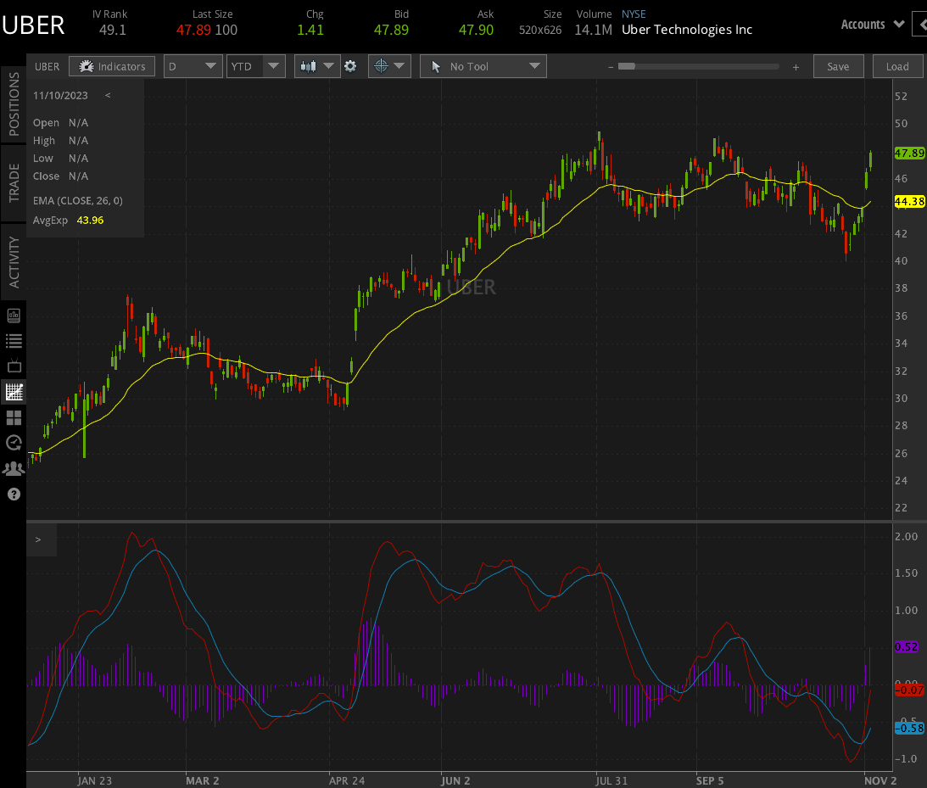Select the active chart grid sidebar icon
927x788 pixels.
coord(14,392)
